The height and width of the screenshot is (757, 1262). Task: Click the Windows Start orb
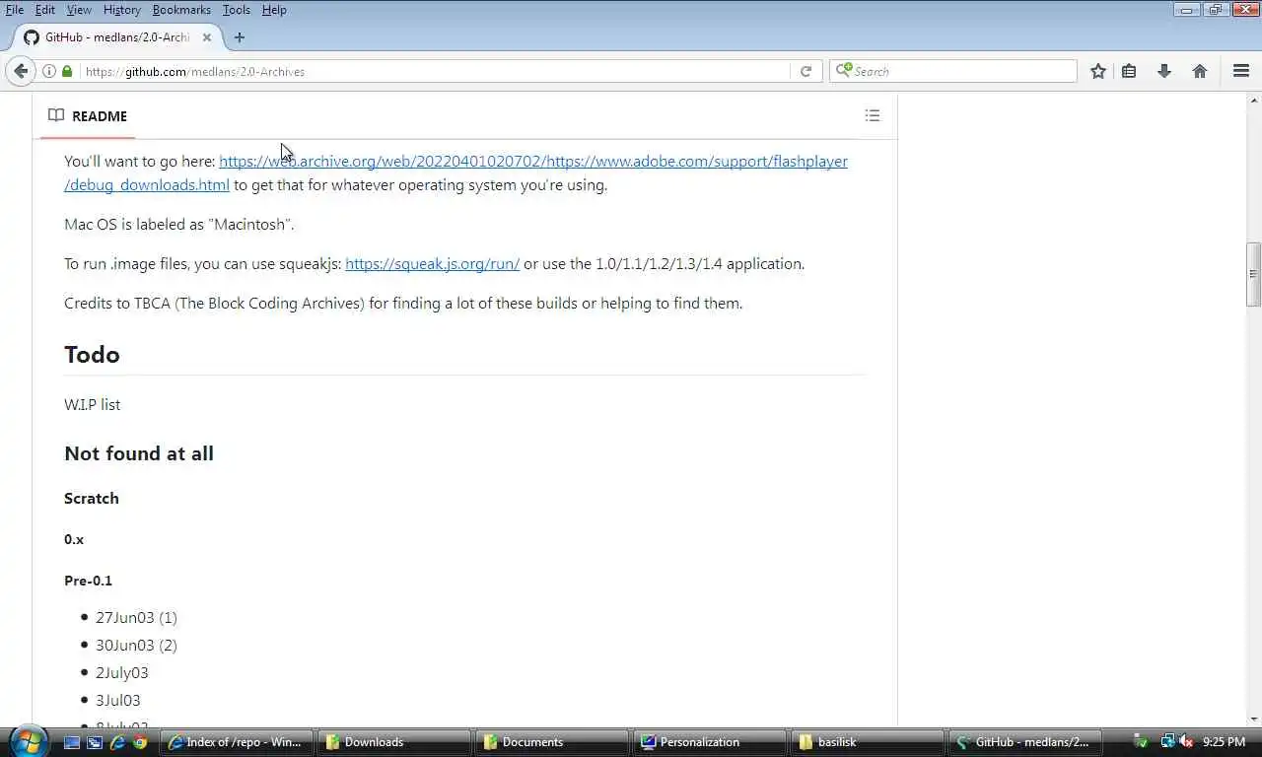point(28,740)
